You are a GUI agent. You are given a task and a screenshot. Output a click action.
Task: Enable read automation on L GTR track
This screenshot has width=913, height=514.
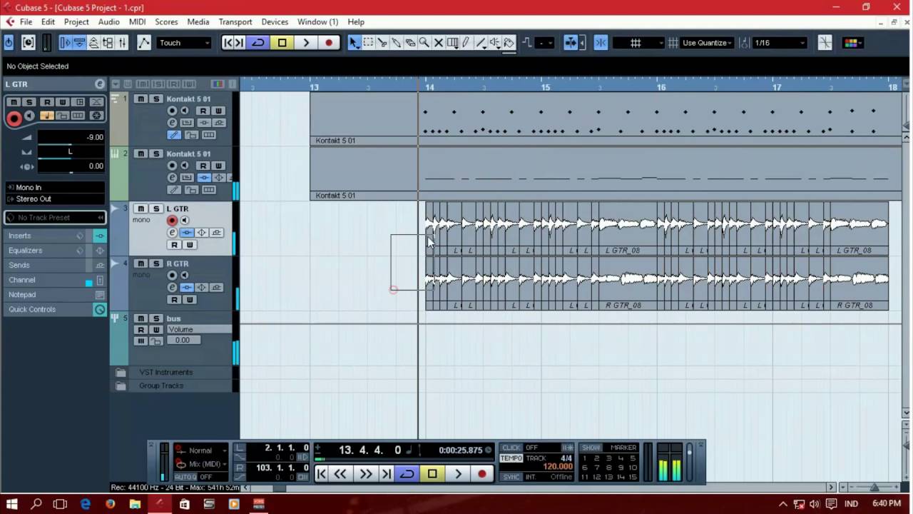coord(174,245)
